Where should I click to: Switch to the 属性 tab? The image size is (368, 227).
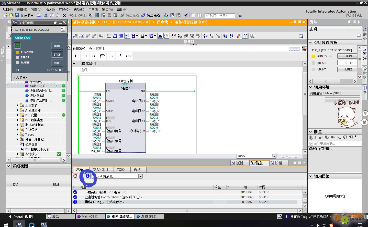pyautogui.click(x=240, y=163)
